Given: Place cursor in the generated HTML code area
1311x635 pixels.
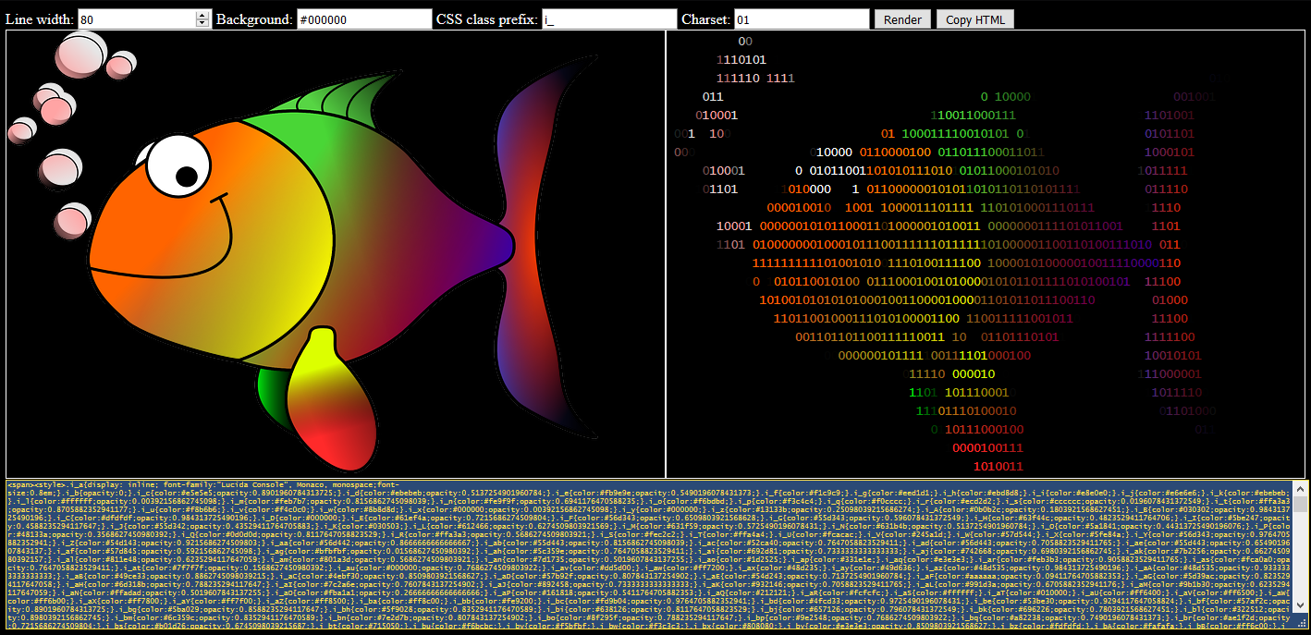Looking at the screenshot, I should [x=647, y=555].
